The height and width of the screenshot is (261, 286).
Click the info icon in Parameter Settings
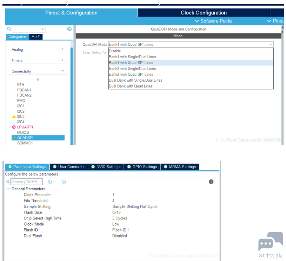[x=211, y=182]
